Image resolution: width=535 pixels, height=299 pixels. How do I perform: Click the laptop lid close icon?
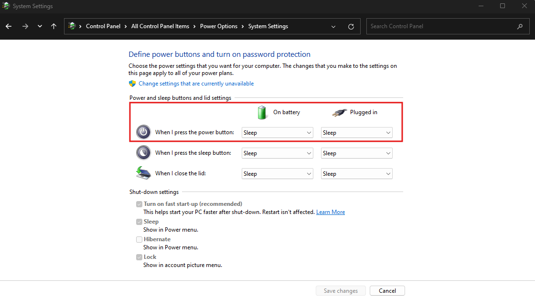[143, 173]
